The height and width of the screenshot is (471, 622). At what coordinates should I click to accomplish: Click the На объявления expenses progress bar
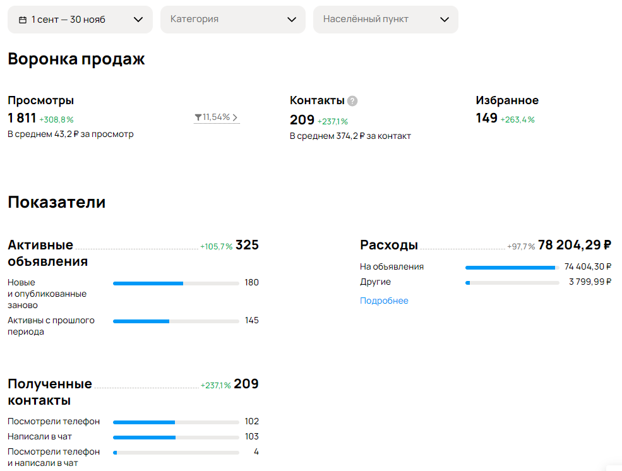tap(512, 268)
